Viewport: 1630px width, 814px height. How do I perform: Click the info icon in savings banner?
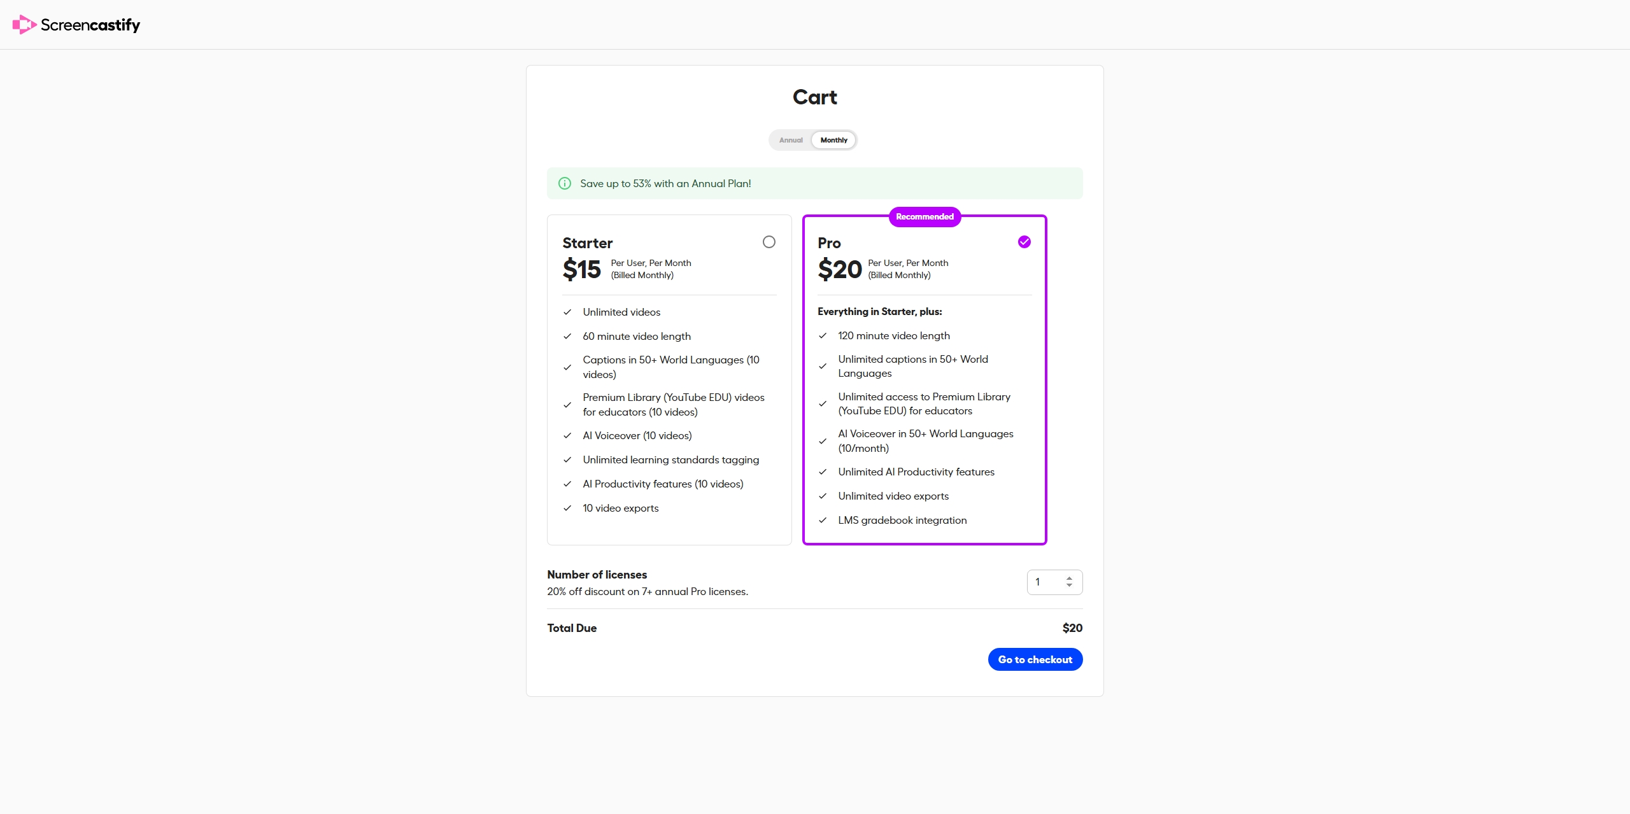point(564,183)
